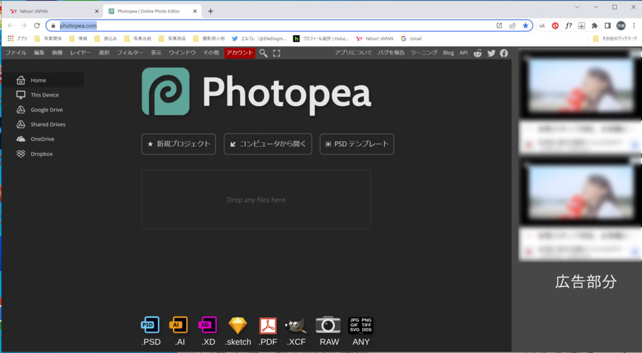The image size is (642, 353).
Task: Click the コンピュータから開く button
Action: (x=268, y=144)
